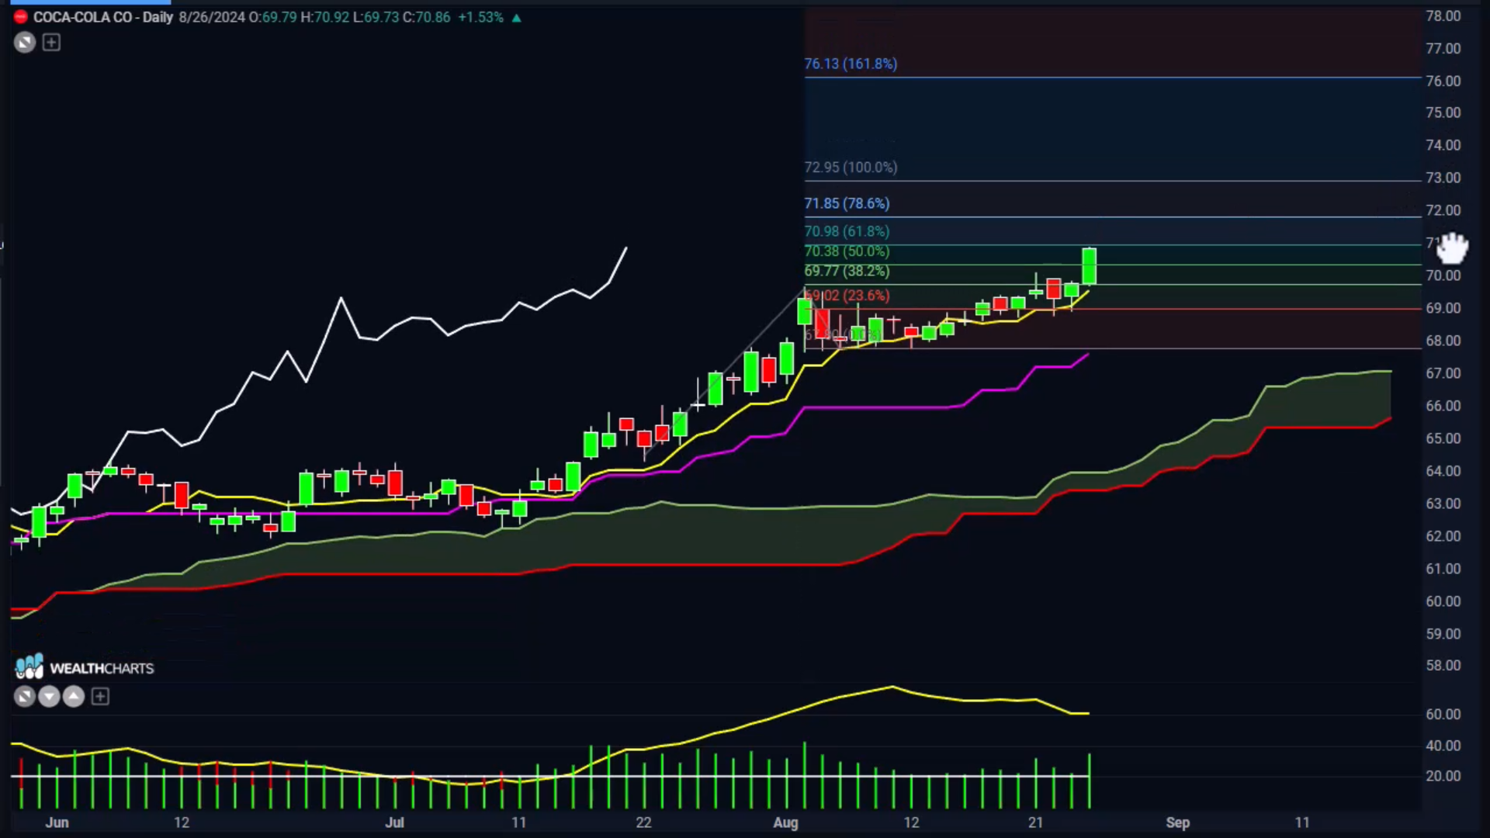
Task: Move indicator pane up with arrow
Action: 74,697
